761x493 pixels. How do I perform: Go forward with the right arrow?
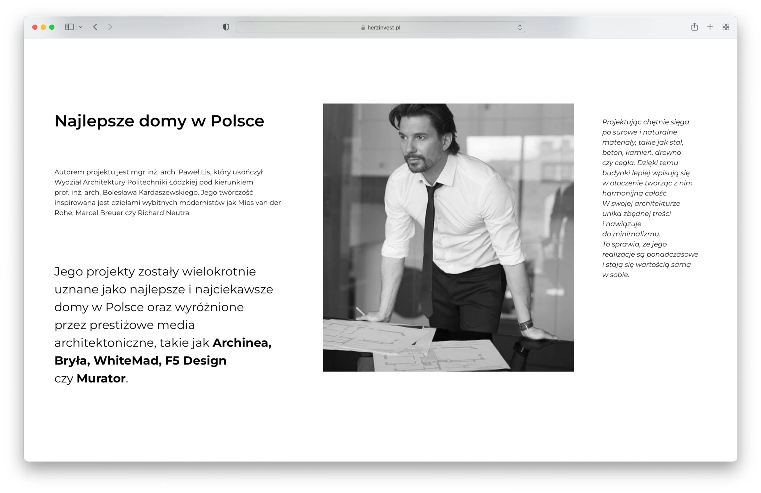pos(110,27)
